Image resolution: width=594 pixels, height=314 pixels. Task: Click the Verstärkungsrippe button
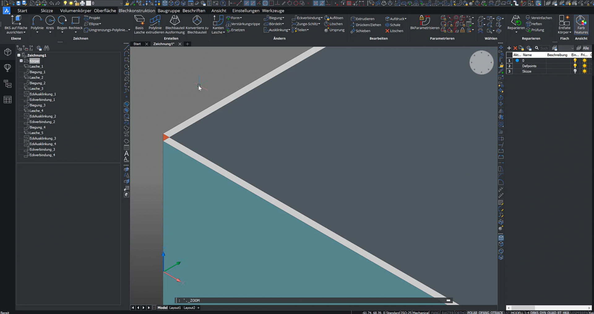[x=243, y=24]
